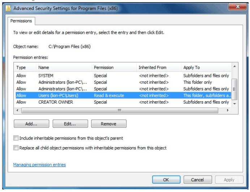Click scroll down arrow in permission list
This screenshot has width=250, height=192.
click(x=234, y=104)
